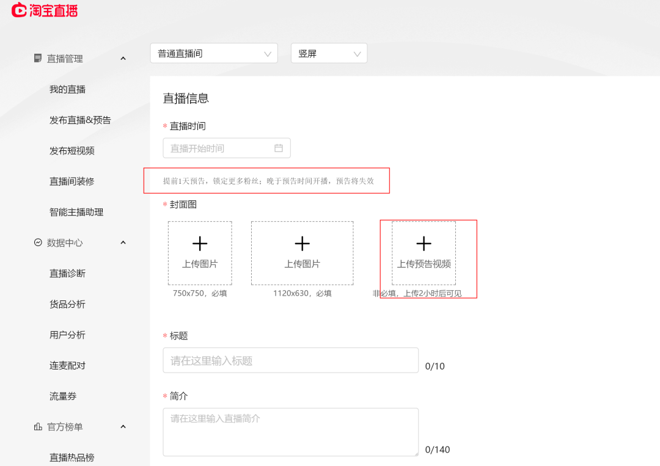Screen dimensions: 660x466
Task: Open the 普通直播间 room type dropdown
Action: click(214, 53)
